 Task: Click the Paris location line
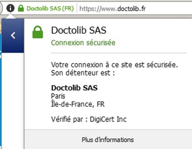click(58, 96)
